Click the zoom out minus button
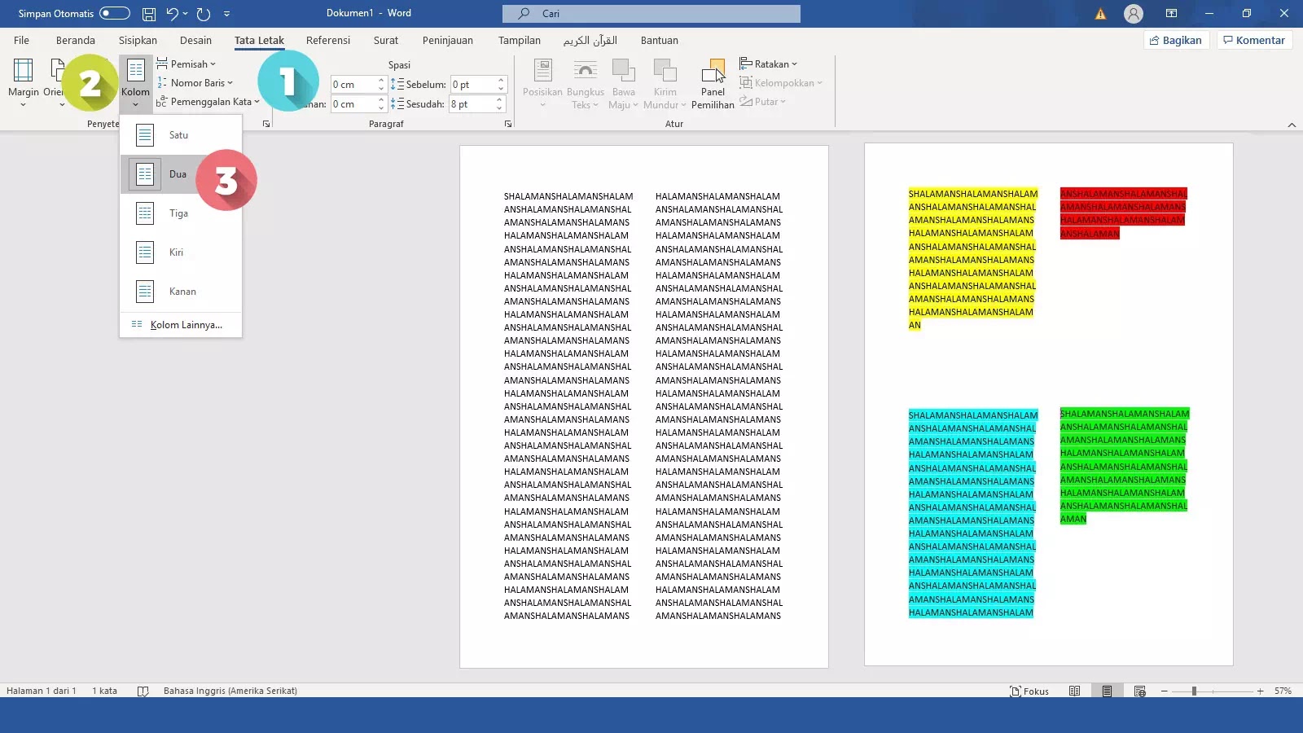Viewport: 1303px width, 733px height. click(1165, 691)
